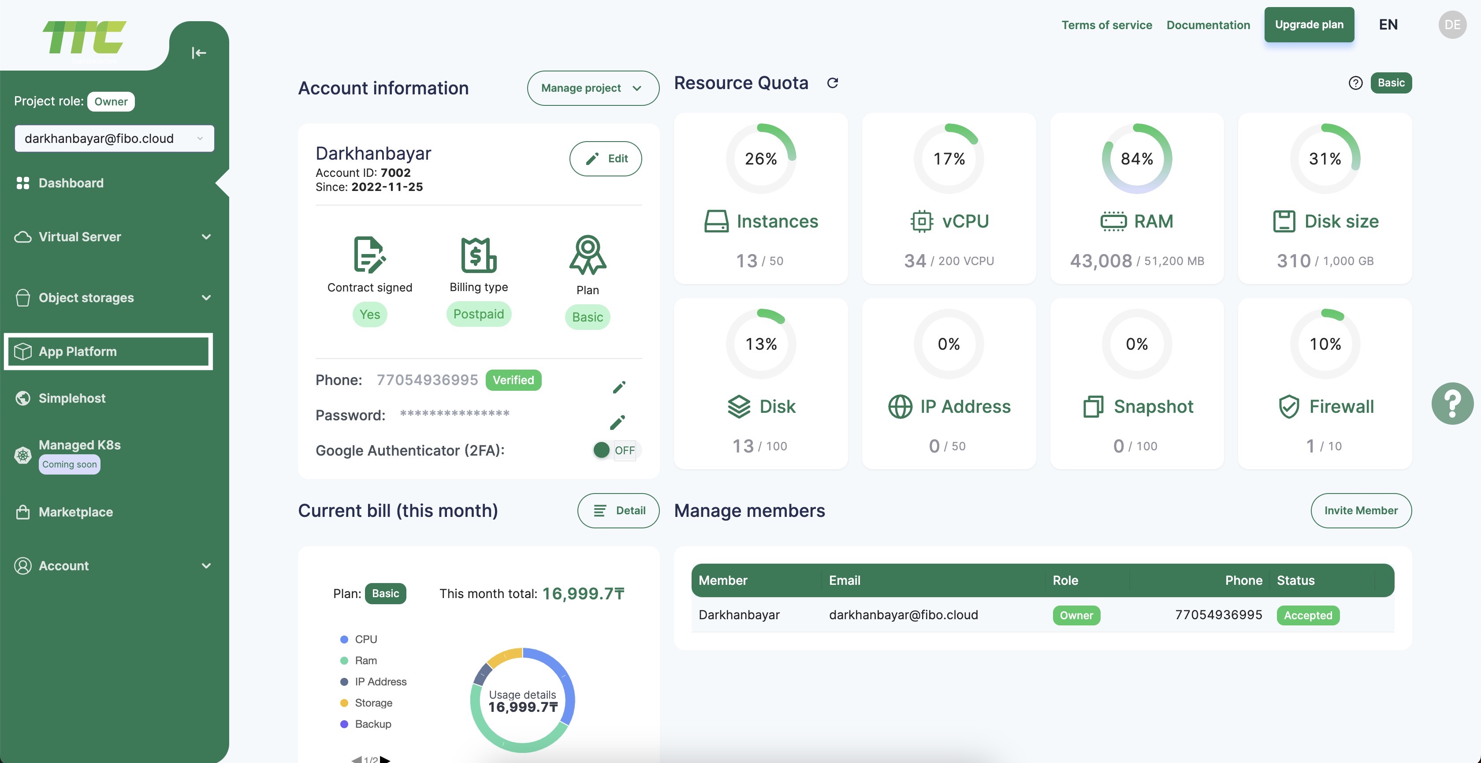Collapse the sidebar with the arrow icon
This screenshot has height=763, width=1481.
pos(198,53)
